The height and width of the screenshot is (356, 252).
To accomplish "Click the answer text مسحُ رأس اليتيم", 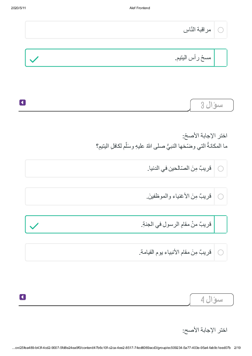I will point(193,58).
